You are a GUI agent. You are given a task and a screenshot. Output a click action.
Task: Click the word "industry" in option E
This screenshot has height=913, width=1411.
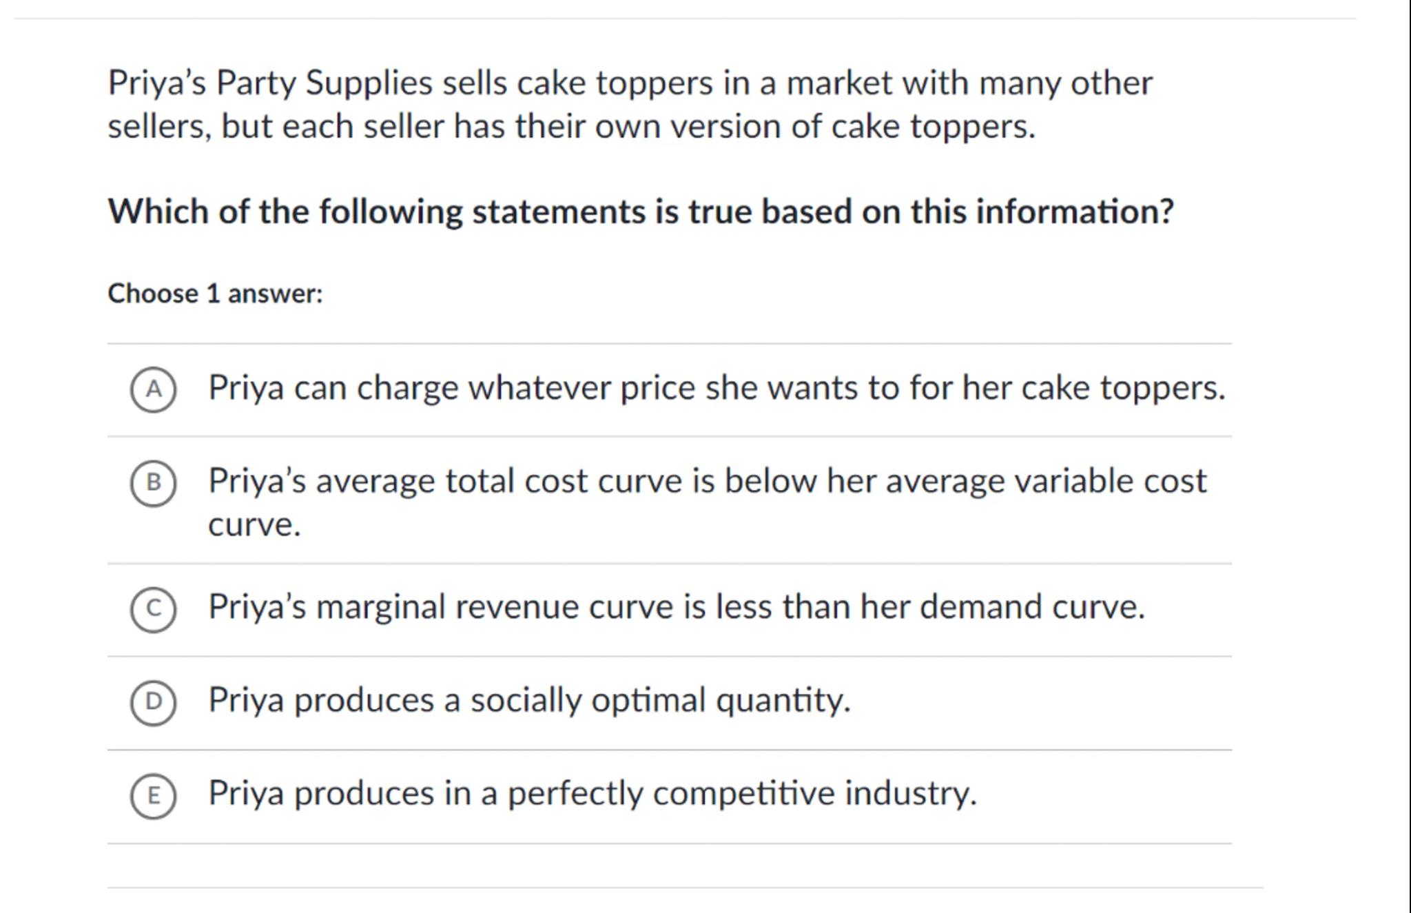(x=910, y=793)
